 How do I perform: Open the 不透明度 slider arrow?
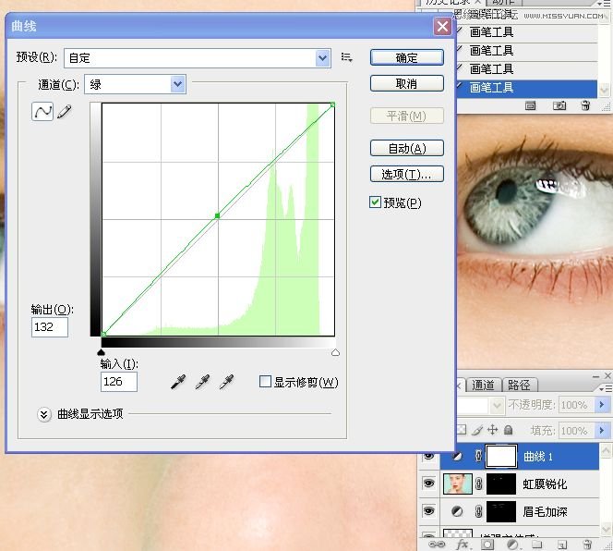click(602, 404)
